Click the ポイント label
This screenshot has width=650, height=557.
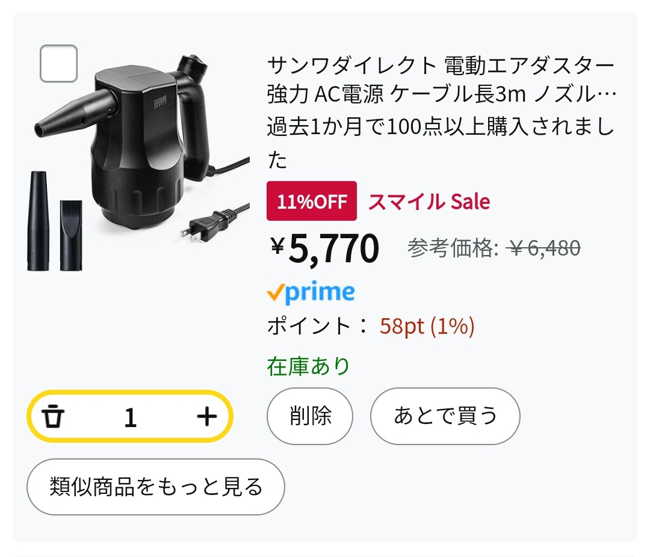click(x=309, y=326)
